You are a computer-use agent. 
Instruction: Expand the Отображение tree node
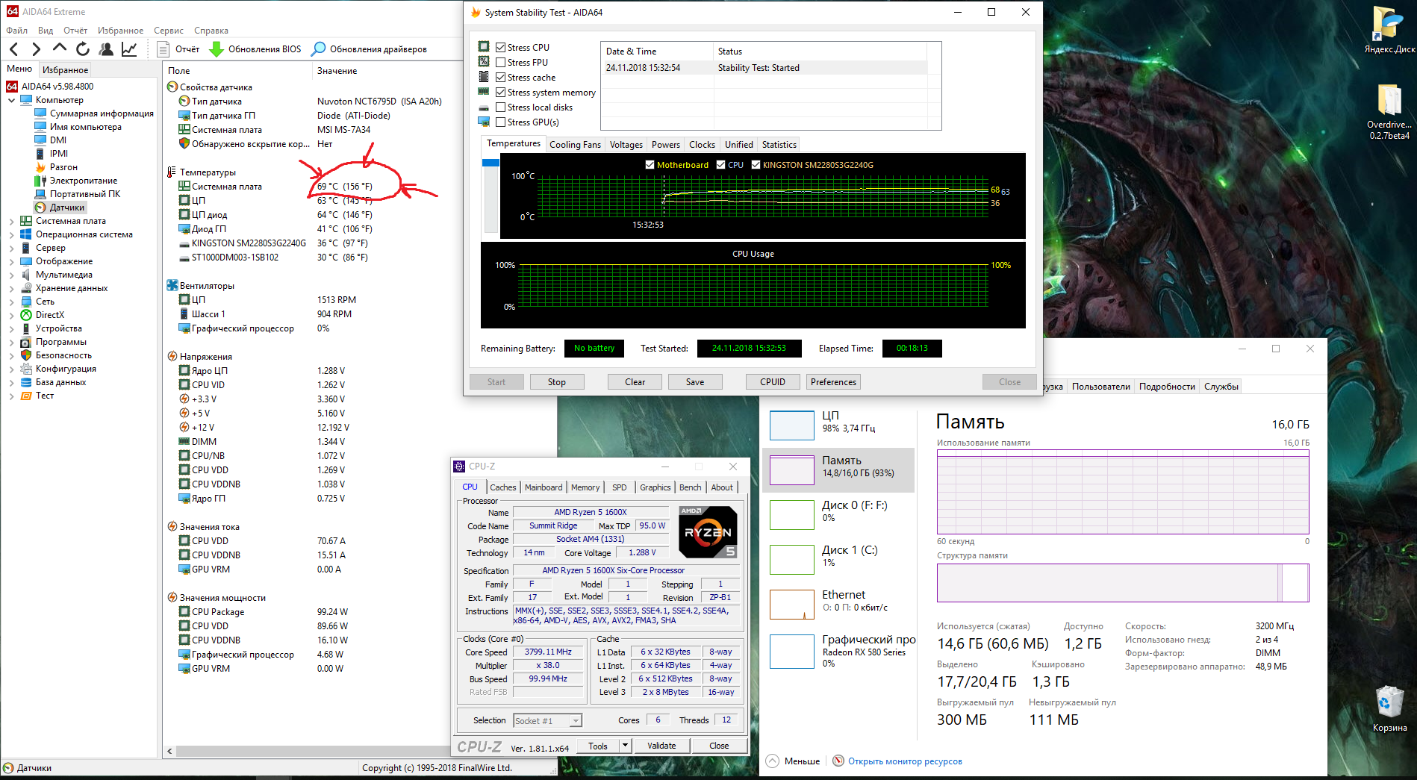tap(12, 261)
